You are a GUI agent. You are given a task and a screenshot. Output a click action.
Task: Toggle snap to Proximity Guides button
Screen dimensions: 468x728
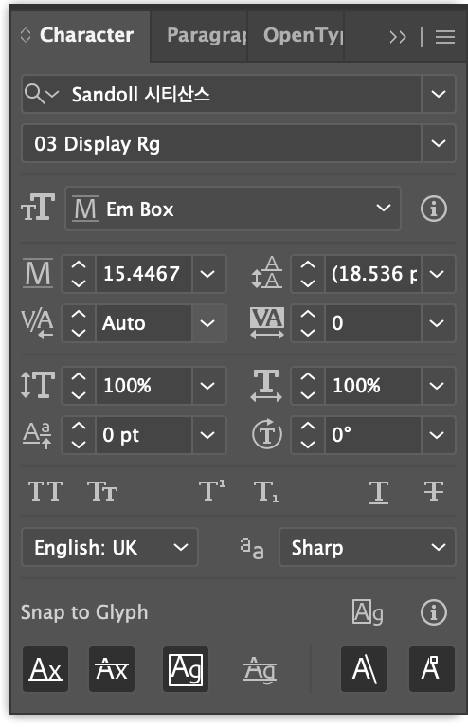tap(260, 670)
